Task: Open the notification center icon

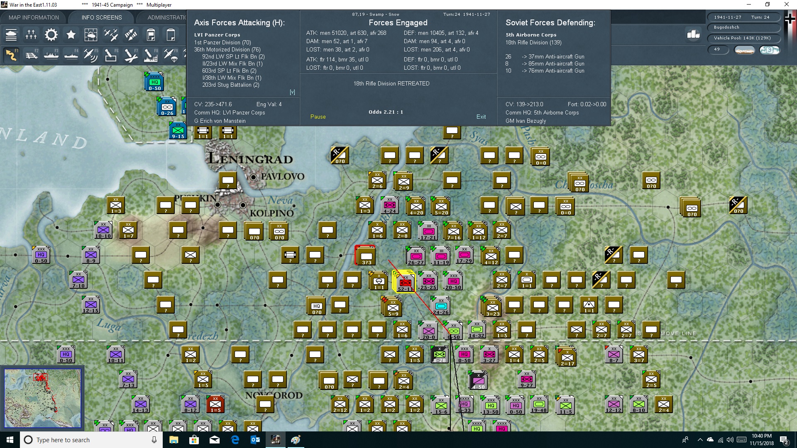Action: point(784,440)
